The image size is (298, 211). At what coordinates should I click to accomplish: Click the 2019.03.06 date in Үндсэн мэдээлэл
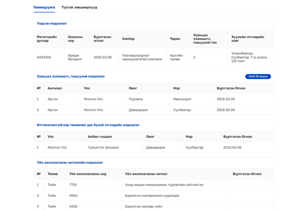(103, 57)
